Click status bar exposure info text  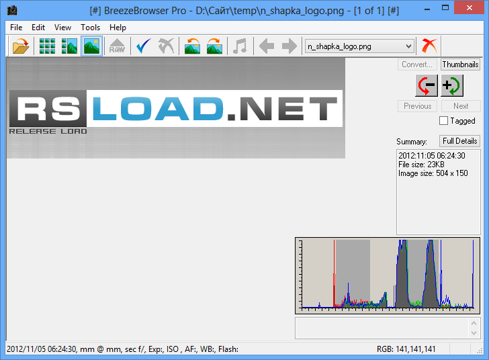pyautogui.click(x=122, y=349)
